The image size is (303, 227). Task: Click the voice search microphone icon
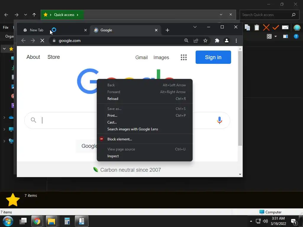(x=220, y=120)
